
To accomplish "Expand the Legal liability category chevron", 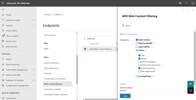I will pyautogui.click(x=152, y=47).
